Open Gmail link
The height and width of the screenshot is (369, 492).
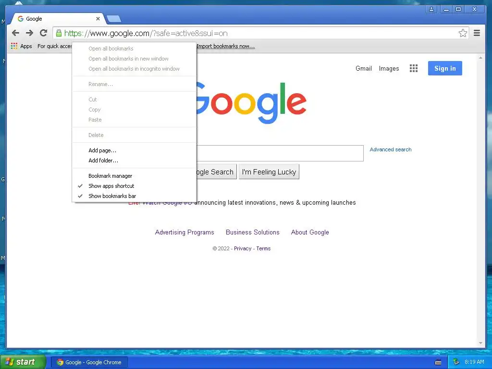[x=363, y=68]
